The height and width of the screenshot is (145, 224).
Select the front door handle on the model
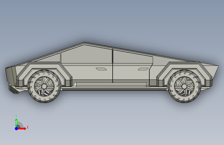click(101, 69)
